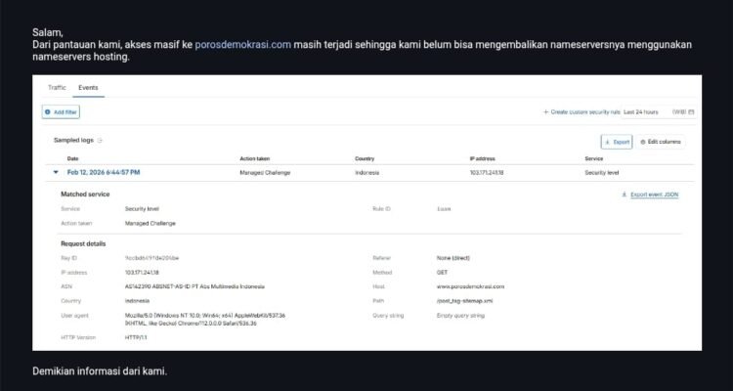Open Edit columns options
733x391 pixels.
(x=662, y=142)
